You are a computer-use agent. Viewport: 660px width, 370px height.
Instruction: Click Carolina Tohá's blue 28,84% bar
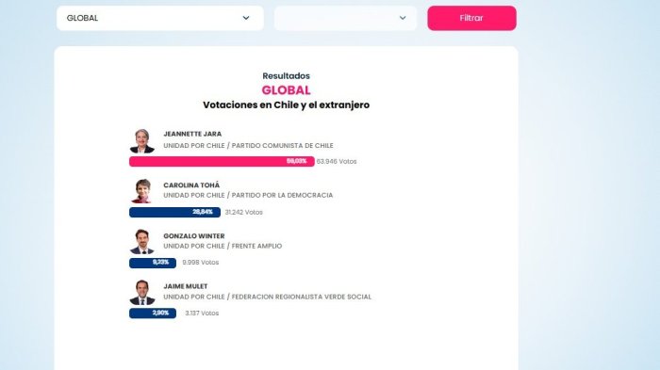click(174, 212)
